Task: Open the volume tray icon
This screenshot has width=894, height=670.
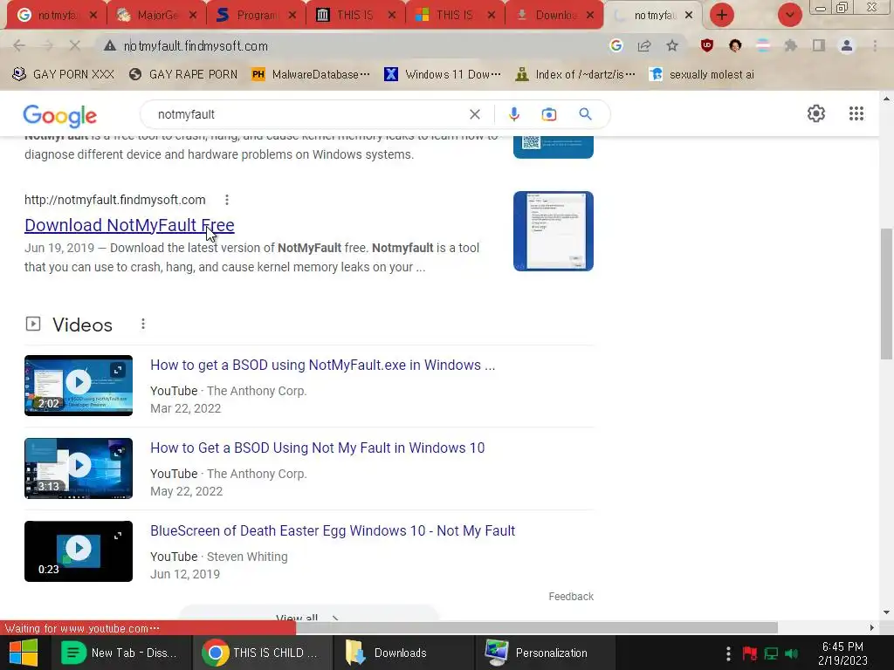Action: coord(791,653)
